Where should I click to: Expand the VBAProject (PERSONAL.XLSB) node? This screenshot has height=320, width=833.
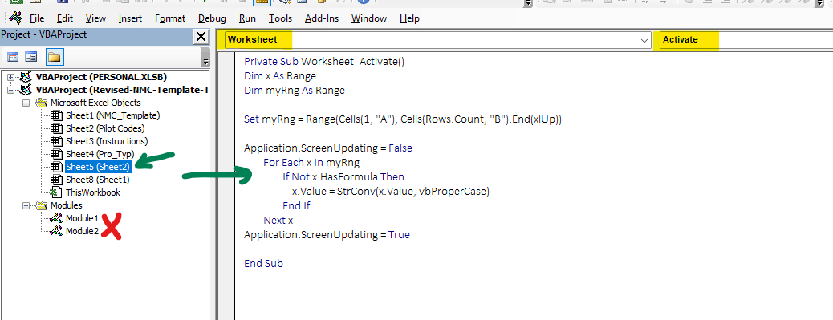[10, 76]
